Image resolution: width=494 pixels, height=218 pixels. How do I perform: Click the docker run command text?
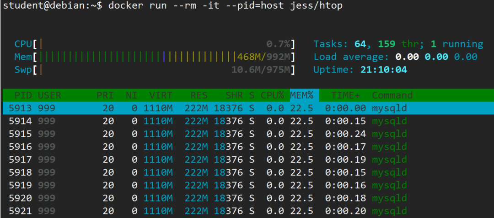coord(225,5)
